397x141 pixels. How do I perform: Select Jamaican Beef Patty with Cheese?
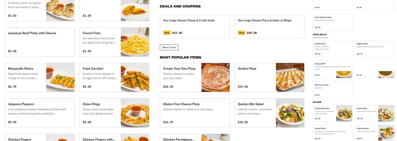pyautogui.click(x=40, y=42)
